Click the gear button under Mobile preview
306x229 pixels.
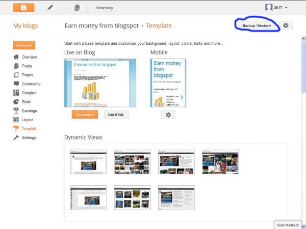click(168, 114)
